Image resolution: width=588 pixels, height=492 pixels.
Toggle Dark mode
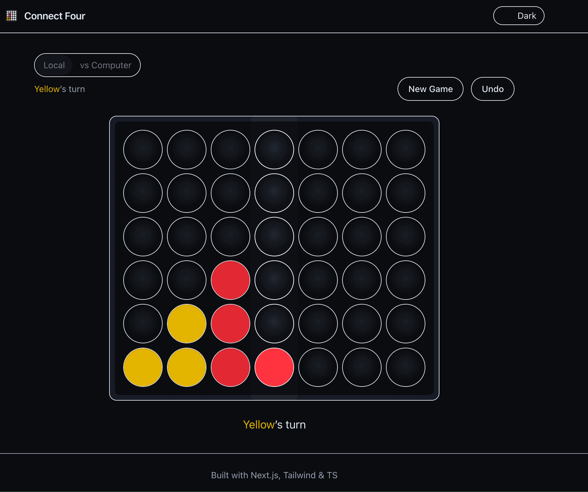[518, 16]
